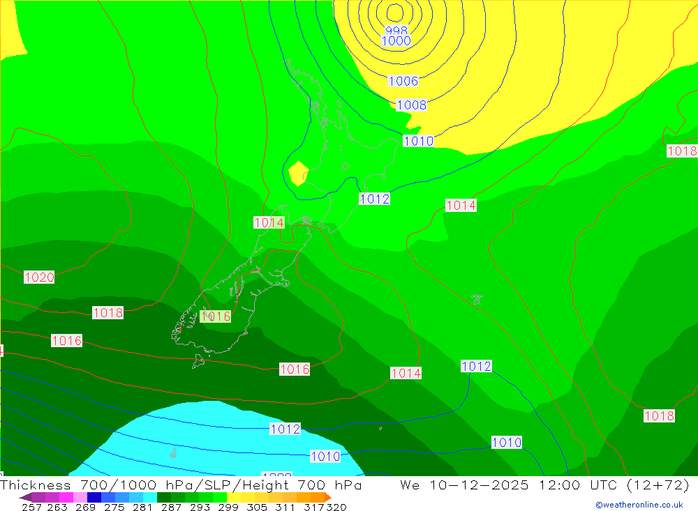The width and height of the screenshot is (698, 511).
Task: Click the cyan legend swatch
Action: click(150, 497)
